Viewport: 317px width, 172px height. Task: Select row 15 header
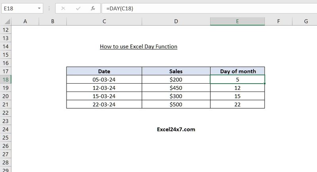6,55
